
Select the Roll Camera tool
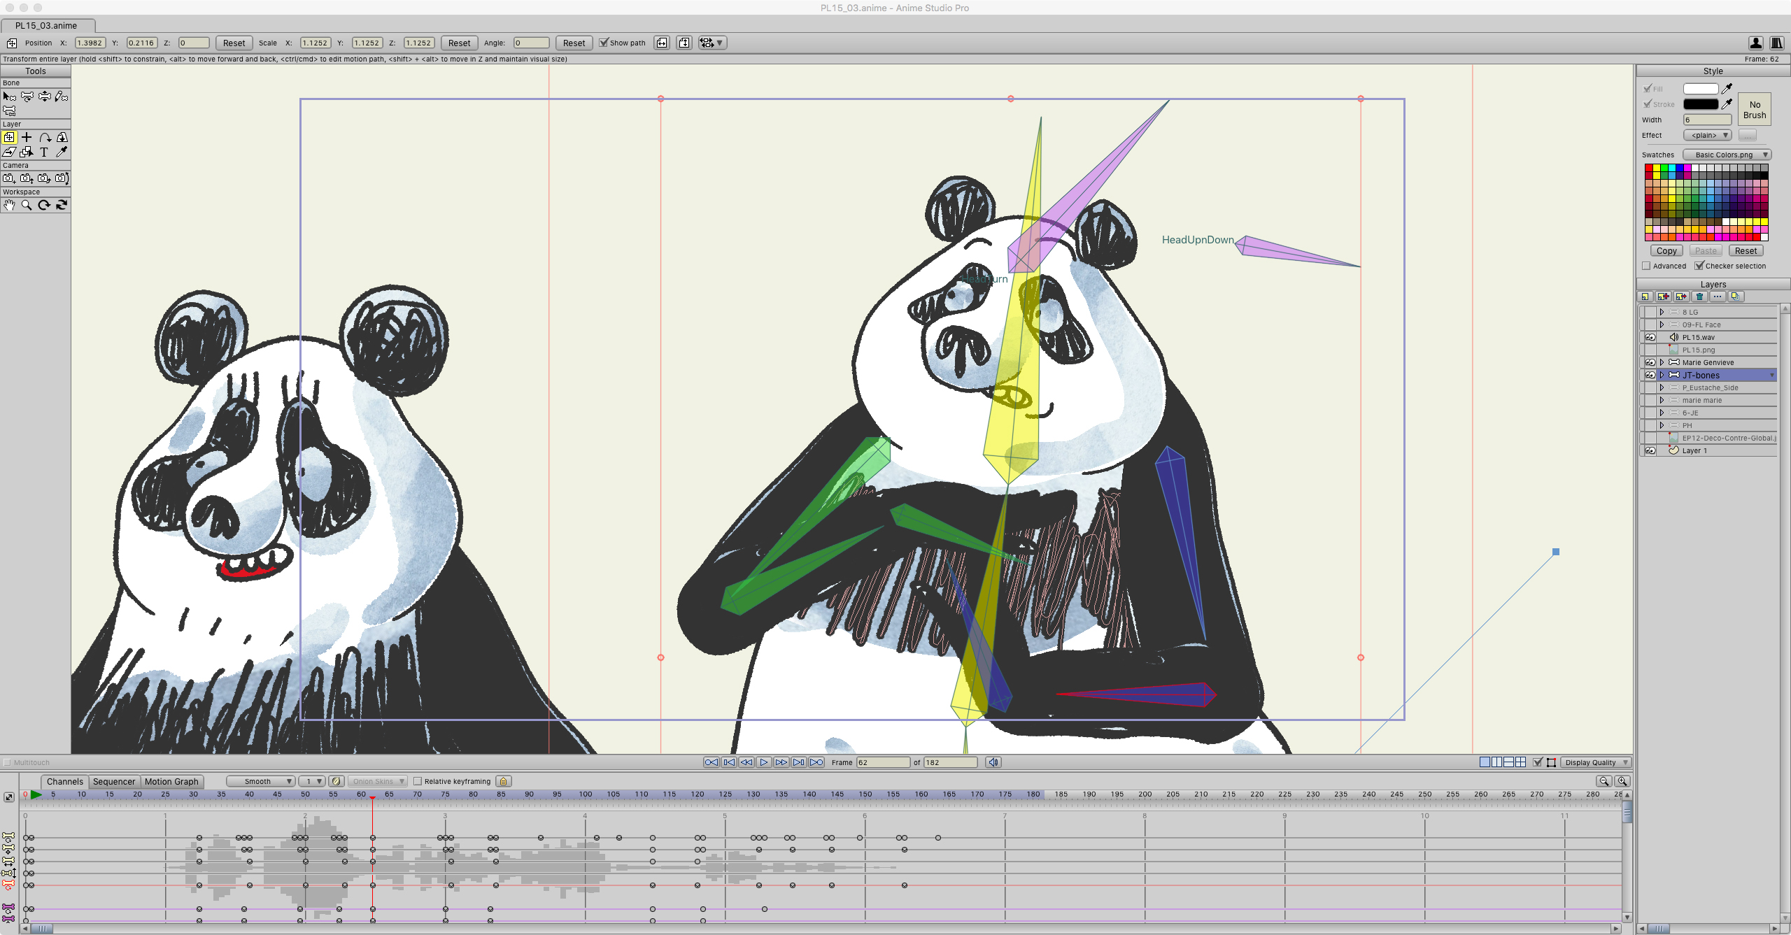(44, 178)
